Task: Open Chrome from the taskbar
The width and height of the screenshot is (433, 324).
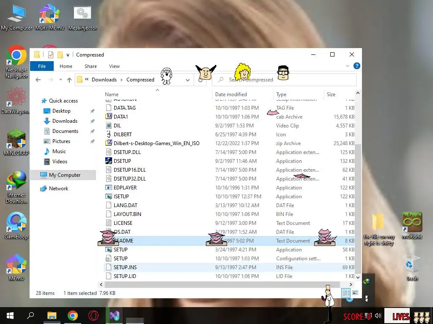Action: [73, 316]
